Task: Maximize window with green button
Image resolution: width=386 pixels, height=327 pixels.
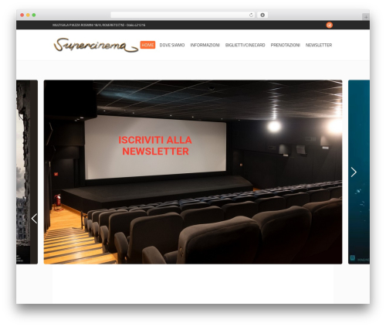Action: [34, 15]
